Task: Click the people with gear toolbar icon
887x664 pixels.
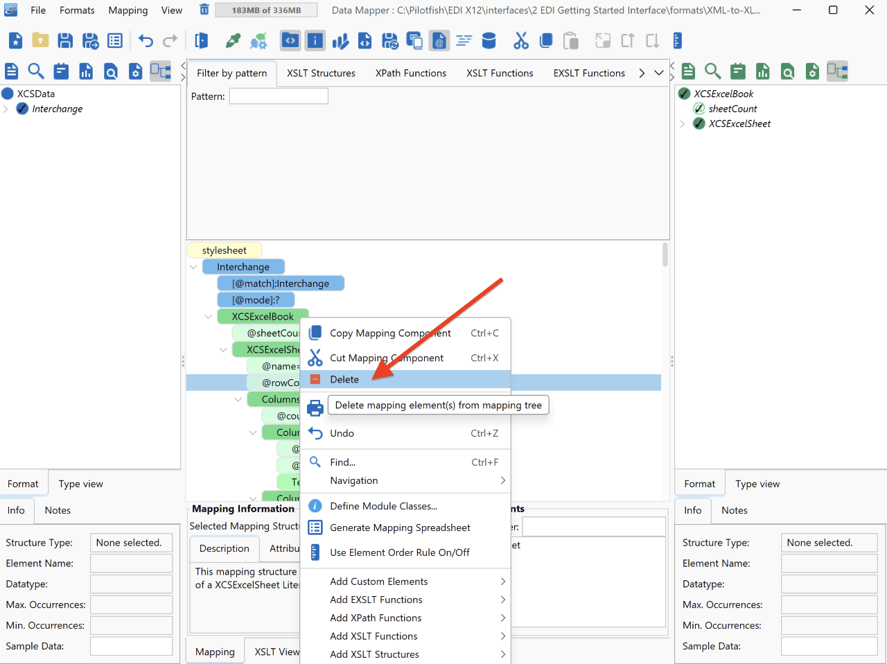Action: [258, 41]
